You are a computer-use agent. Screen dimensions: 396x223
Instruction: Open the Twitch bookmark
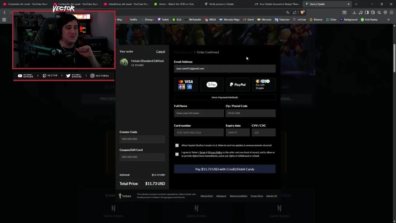(x=163, y=20)
